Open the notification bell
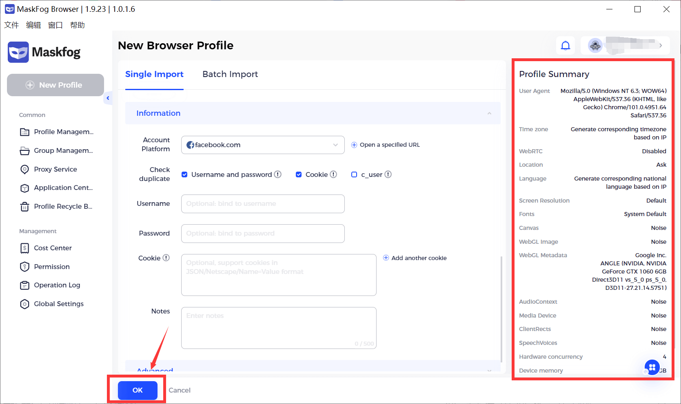Screen dimensions: 681x404 click(566, 45)
